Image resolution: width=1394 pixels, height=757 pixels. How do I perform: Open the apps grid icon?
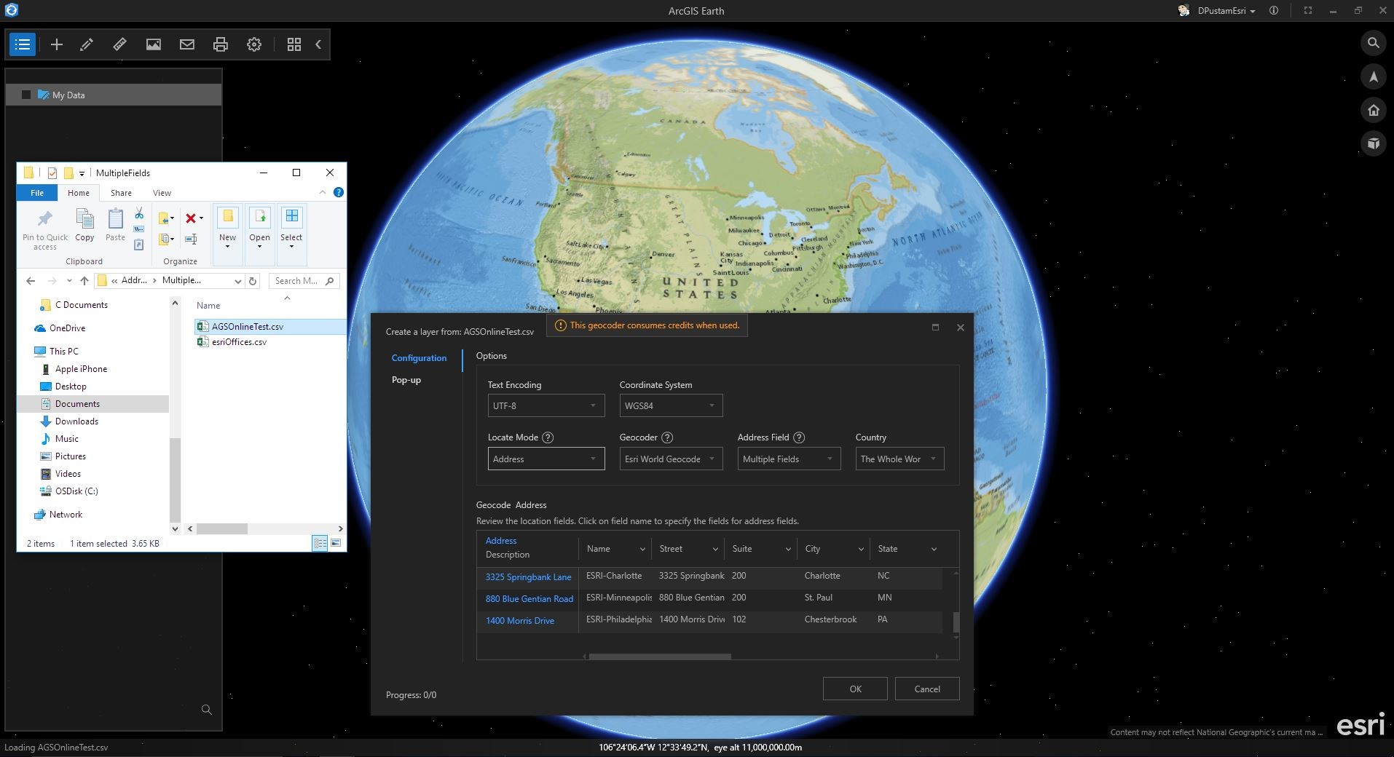294,44
